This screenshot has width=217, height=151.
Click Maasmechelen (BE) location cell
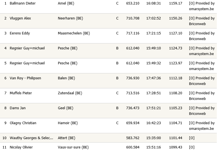pos(74,33)
